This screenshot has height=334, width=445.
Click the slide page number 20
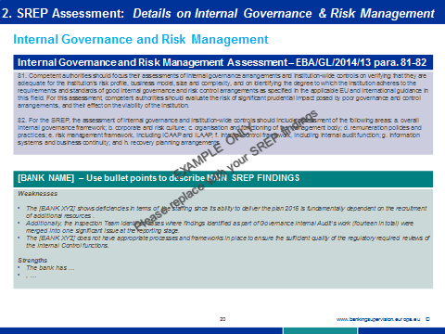pos(222,319)
